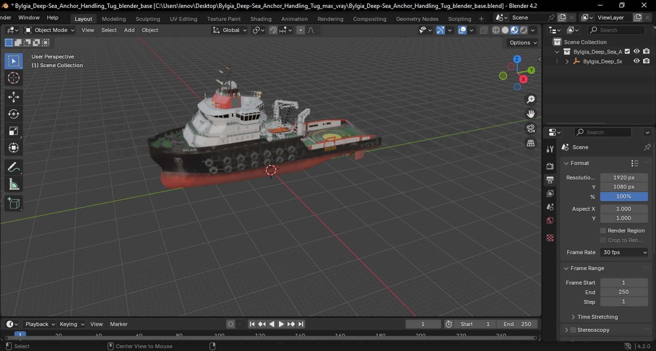Open the View Layer properties tab
This screenshot has width=656, height=351.
pyautogui.click(x=550, y=193)
